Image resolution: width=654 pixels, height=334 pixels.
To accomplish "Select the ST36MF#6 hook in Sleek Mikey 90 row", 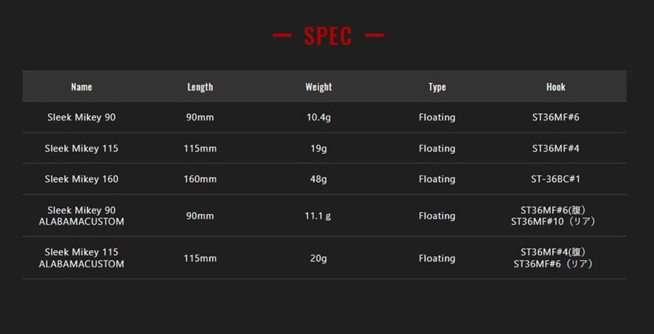I will pyautogui.click(x=555, y=117).
